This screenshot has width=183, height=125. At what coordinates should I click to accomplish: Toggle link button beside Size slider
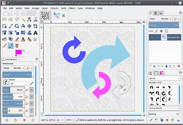(x=32, y=90)
